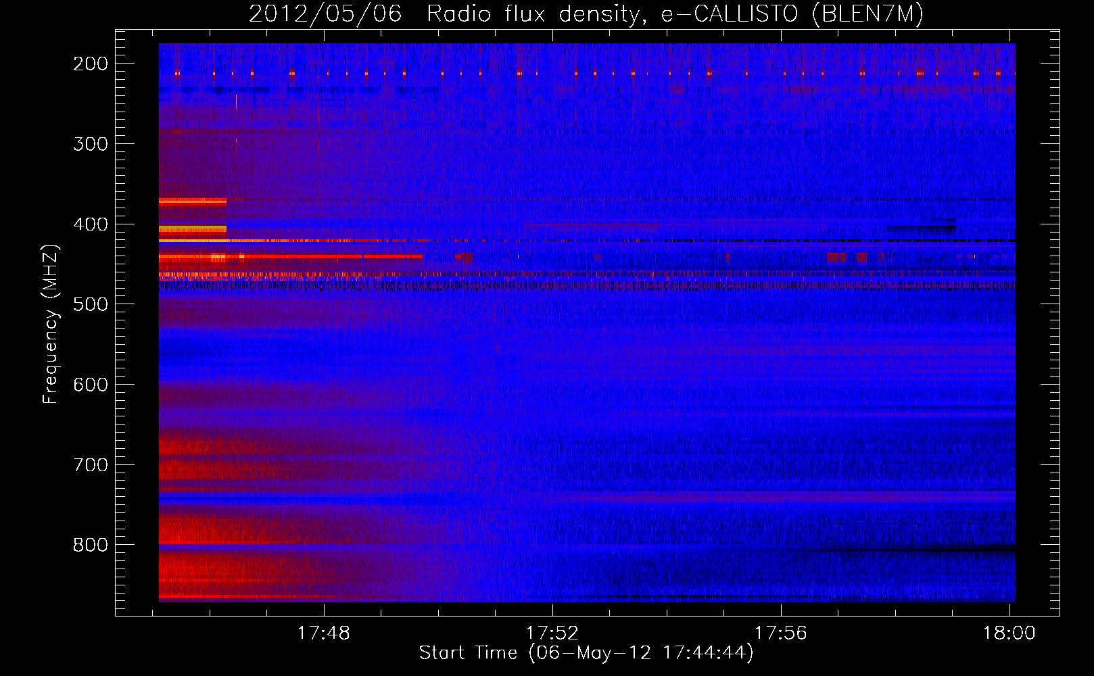The width and height of the screenshot is (1094, 676).
Task: Click the 17:52 time tick label
Action: pos(552,633)
